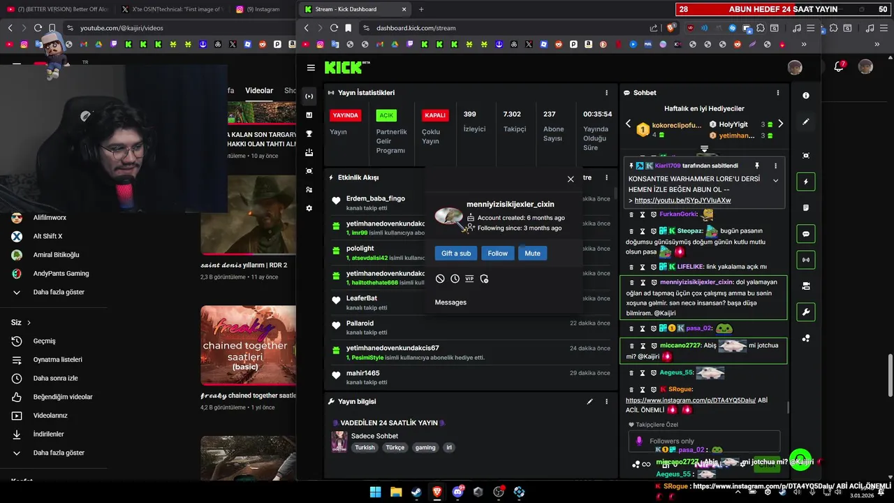Open Windows Start menu
This screenshot has width=894, height=503.
coord(375,492)
